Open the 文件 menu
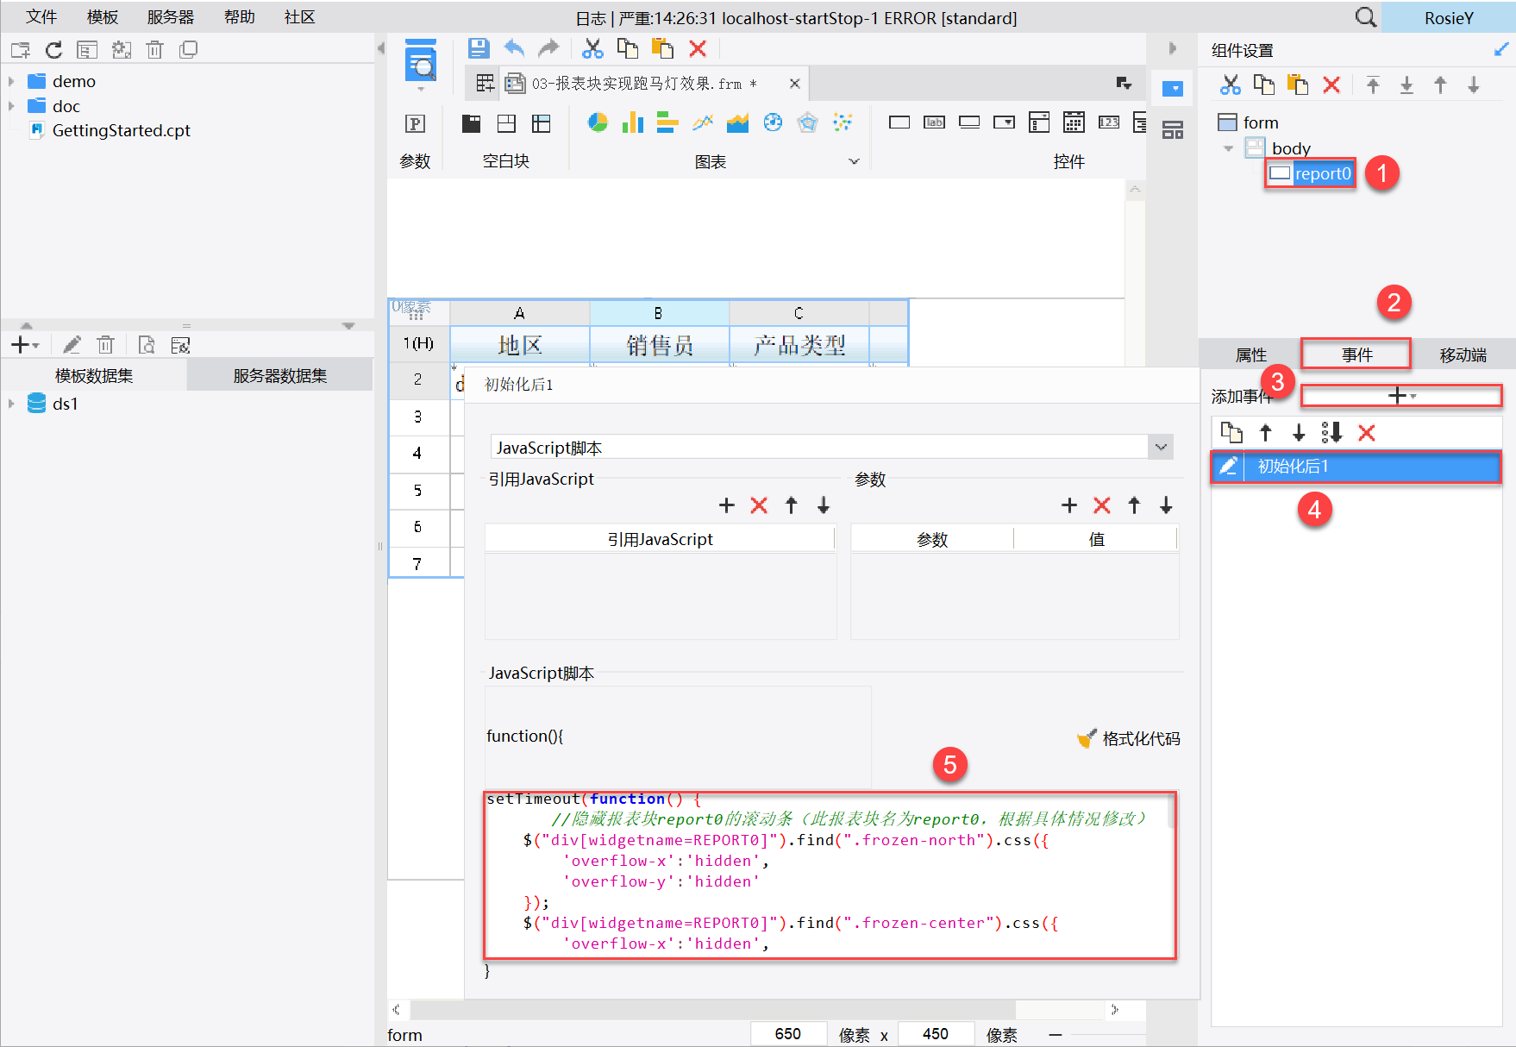1516x1047 pixels. [41, 17]
